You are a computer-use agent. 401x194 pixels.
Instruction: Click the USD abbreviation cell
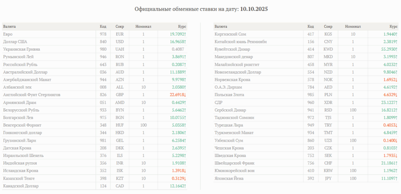[x=120, y=42]
